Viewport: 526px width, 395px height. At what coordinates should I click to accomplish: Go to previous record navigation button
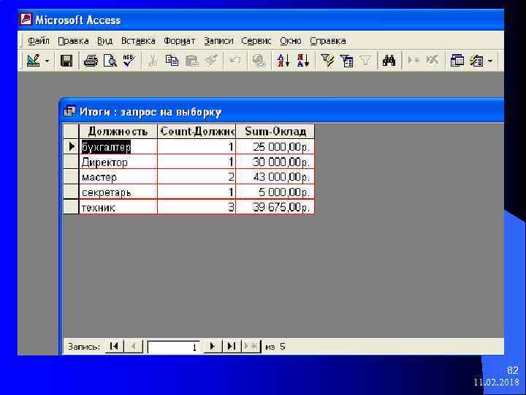[x=133, y=346]
